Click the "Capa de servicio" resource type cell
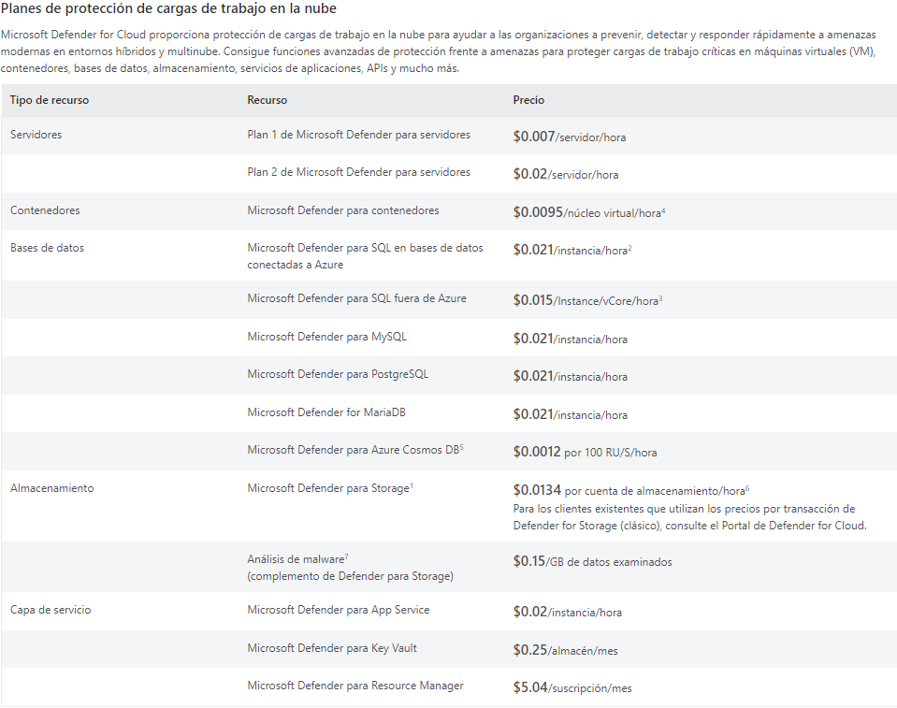Image resolution: width=897 pixels, height=708 pixels. pos(50,610)
